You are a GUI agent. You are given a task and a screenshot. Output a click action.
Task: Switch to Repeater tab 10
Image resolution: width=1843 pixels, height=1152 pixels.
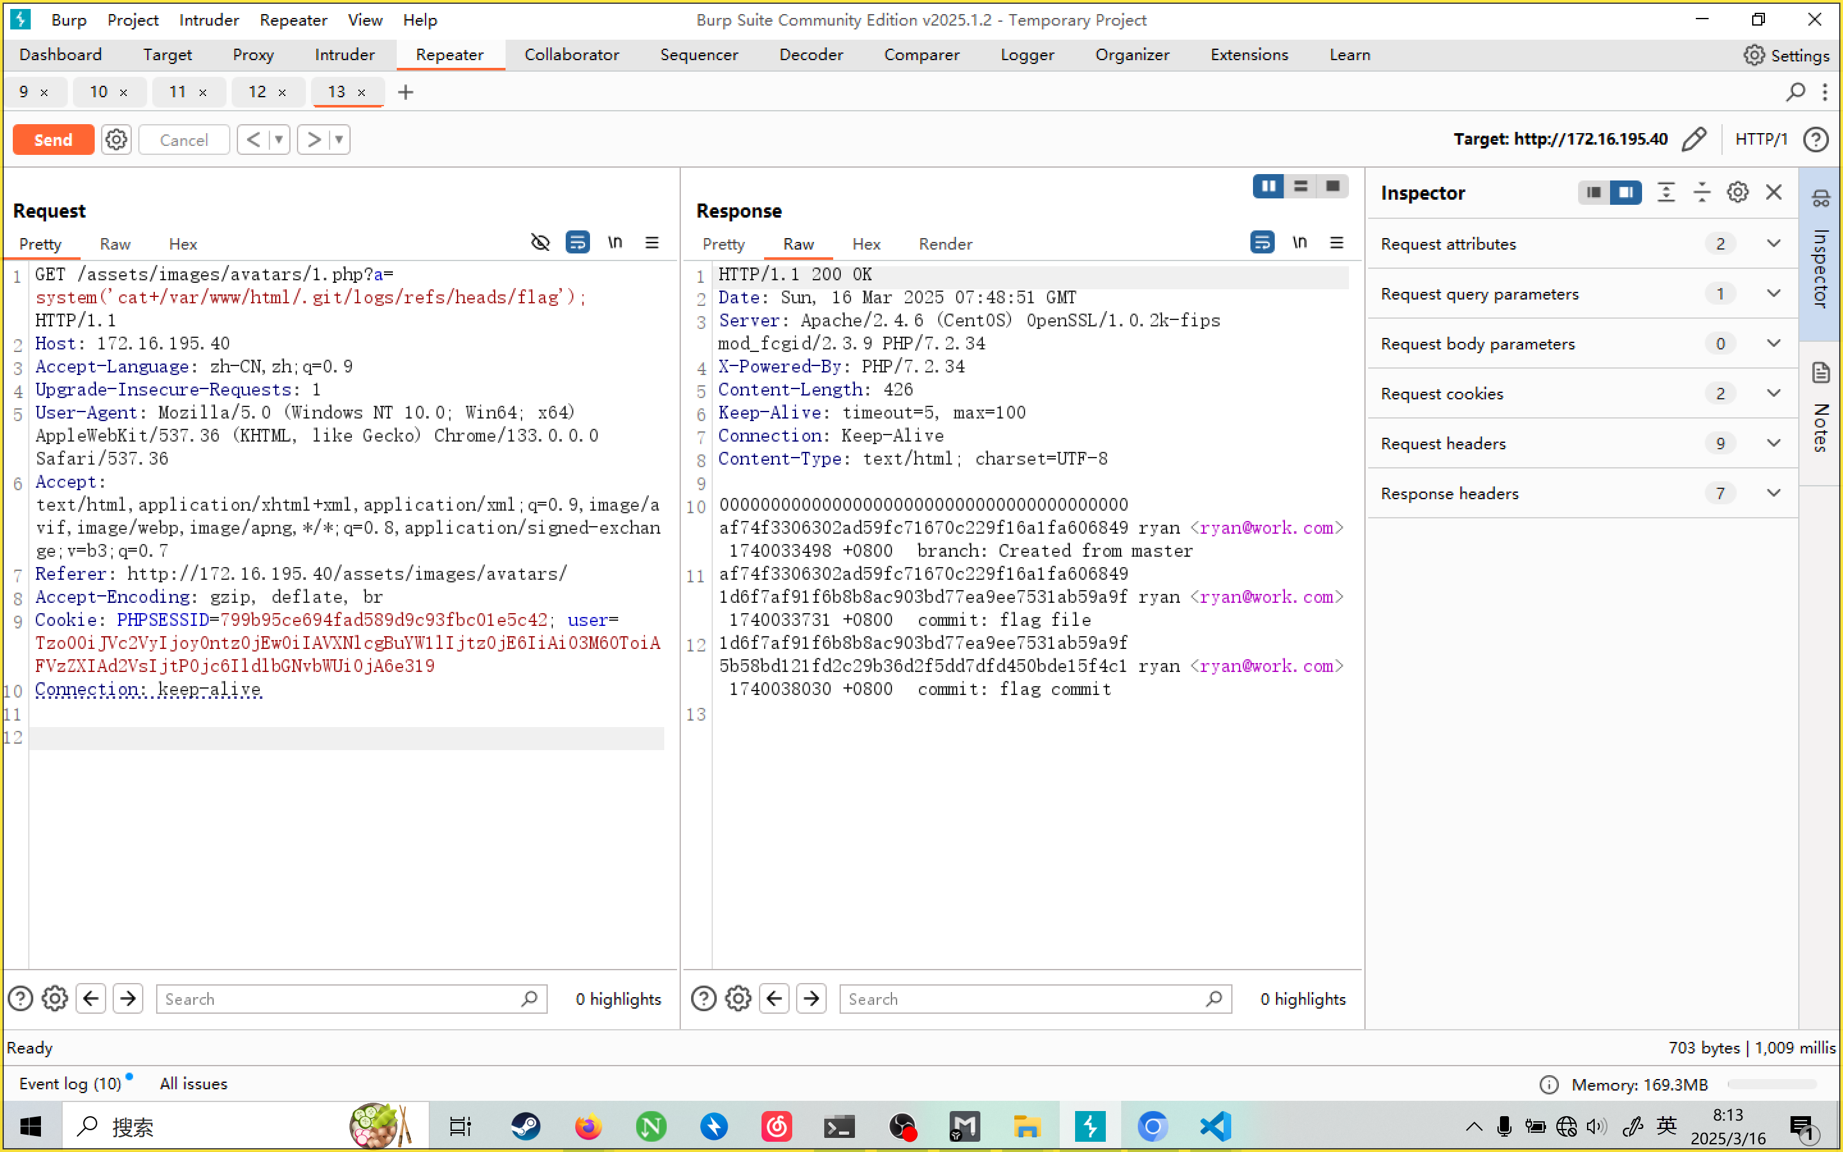[x=99, y=92]
